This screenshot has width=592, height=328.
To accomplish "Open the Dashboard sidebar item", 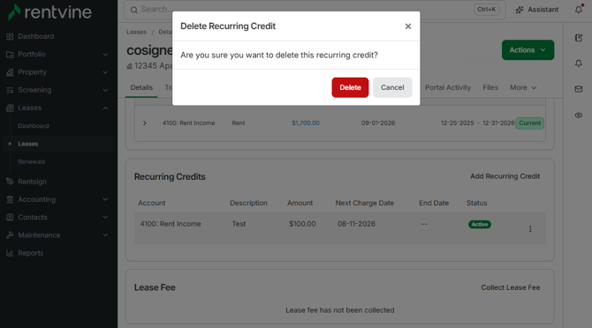I will (36, 36).
